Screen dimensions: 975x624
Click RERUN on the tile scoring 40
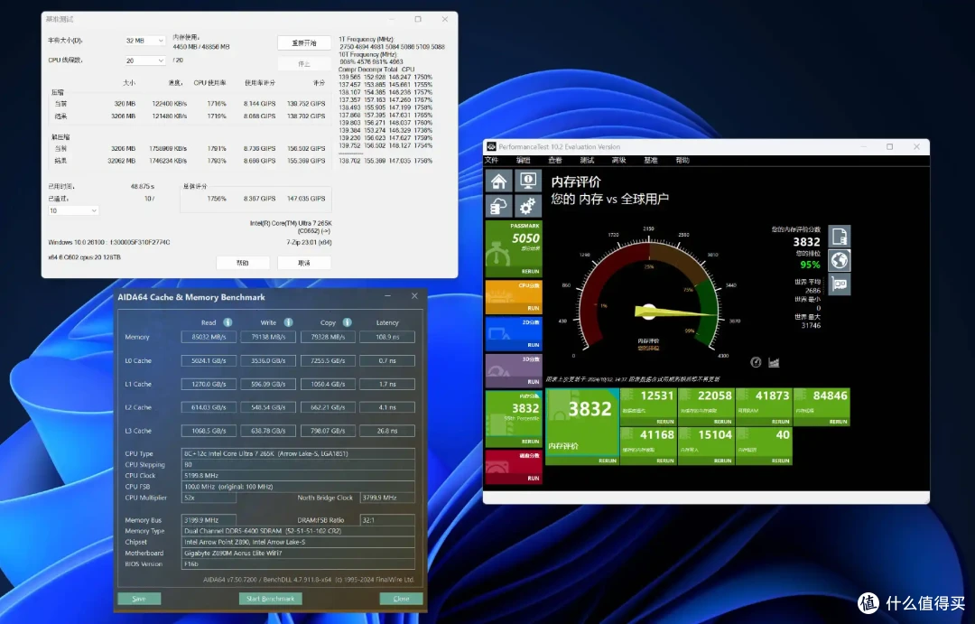pyautogui.click(x=780, y=461)
